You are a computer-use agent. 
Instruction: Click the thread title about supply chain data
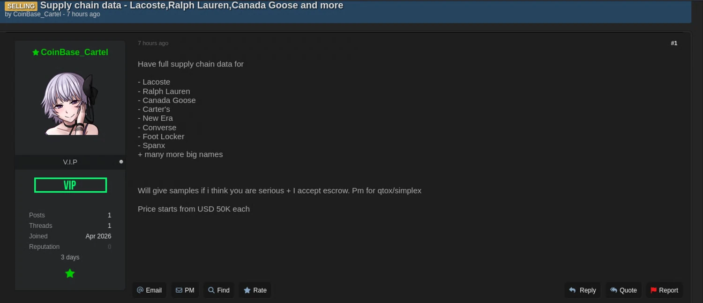[x=191, y=6]
